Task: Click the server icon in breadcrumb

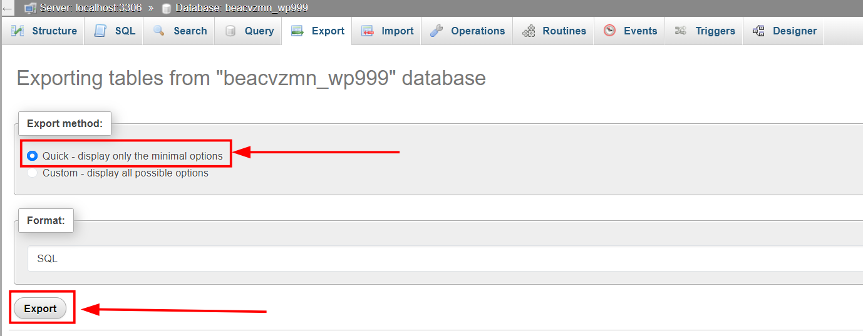Action: (x=30, y=8)
